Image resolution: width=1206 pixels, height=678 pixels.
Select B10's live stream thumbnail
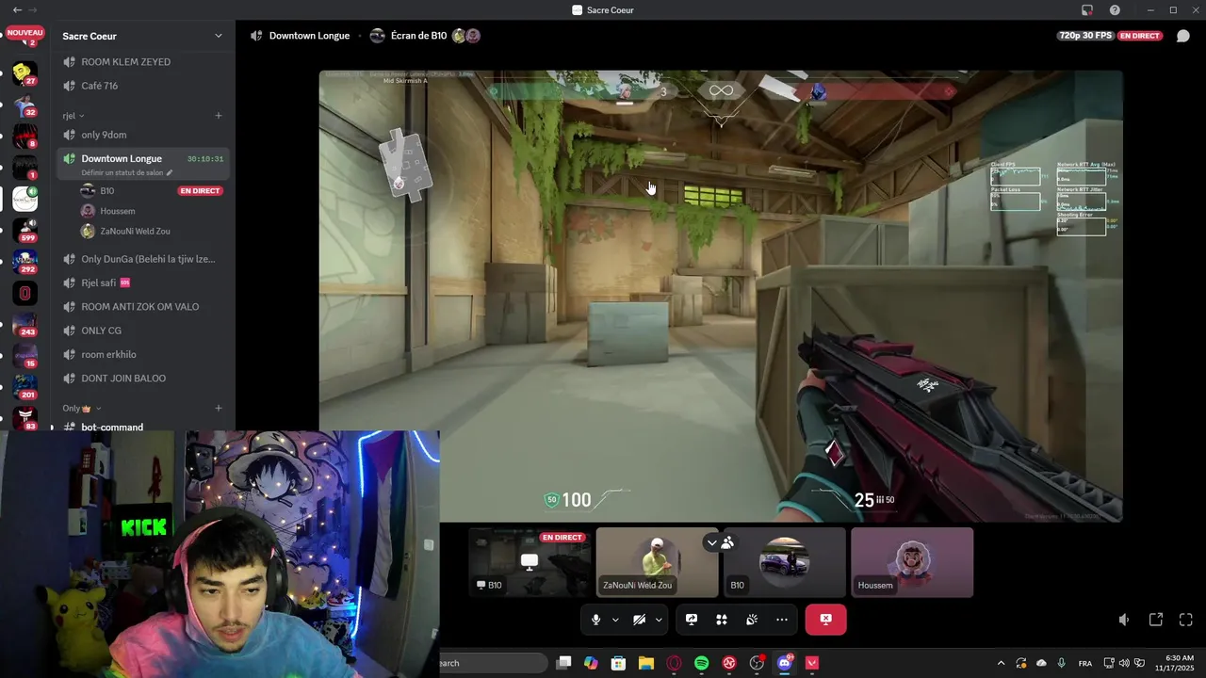click(530, 562)
